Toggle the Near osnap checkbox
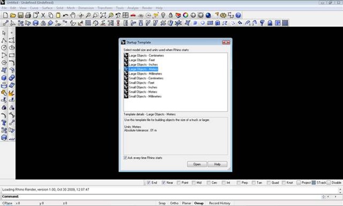The height and width of the screenshot is (206, 343). [x=163, y=182]
